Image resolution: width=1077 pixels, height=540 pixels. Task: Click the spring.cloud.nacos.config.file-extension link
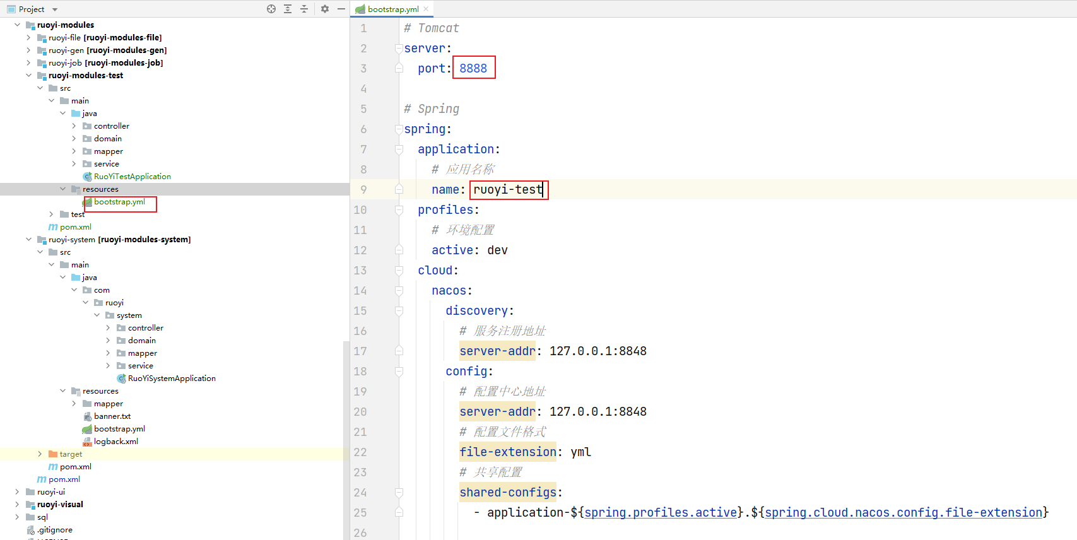[903, 512]
